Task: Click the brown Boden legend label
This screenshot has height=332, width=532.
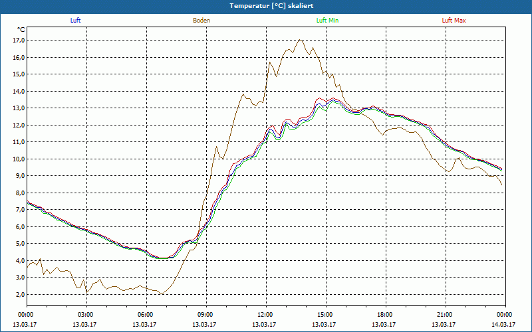Action: click(201, 21)
